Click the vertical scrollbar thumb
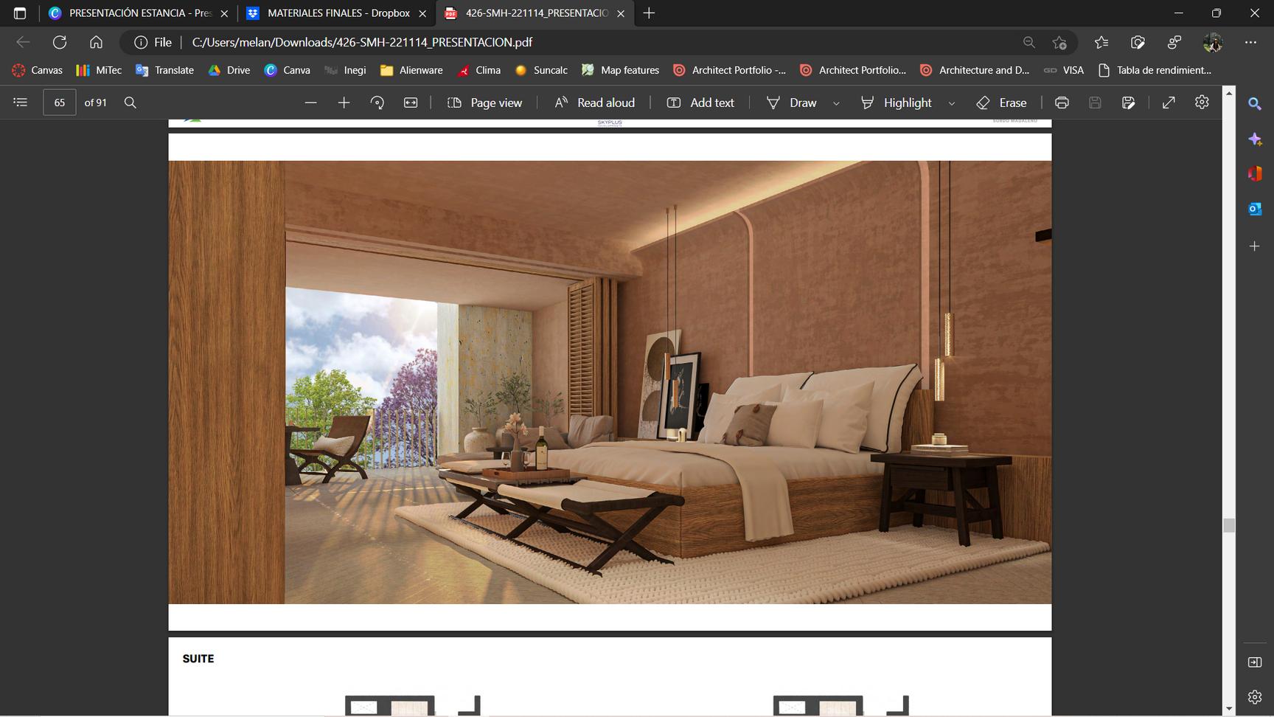This screenshot has height=717, width=1274. click(x=1228, y=525)
